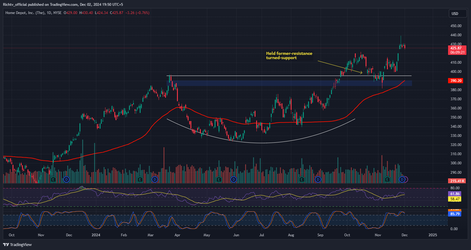Viewport: 471px width, 250px height.
Task: Click the 06:09:21 bar countdown
Action: [457, 52]
